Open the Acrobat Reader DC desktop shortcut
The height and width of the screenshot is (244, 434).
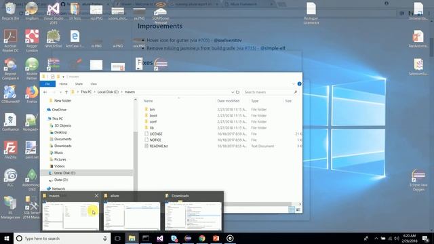click(x=10, y=41)
